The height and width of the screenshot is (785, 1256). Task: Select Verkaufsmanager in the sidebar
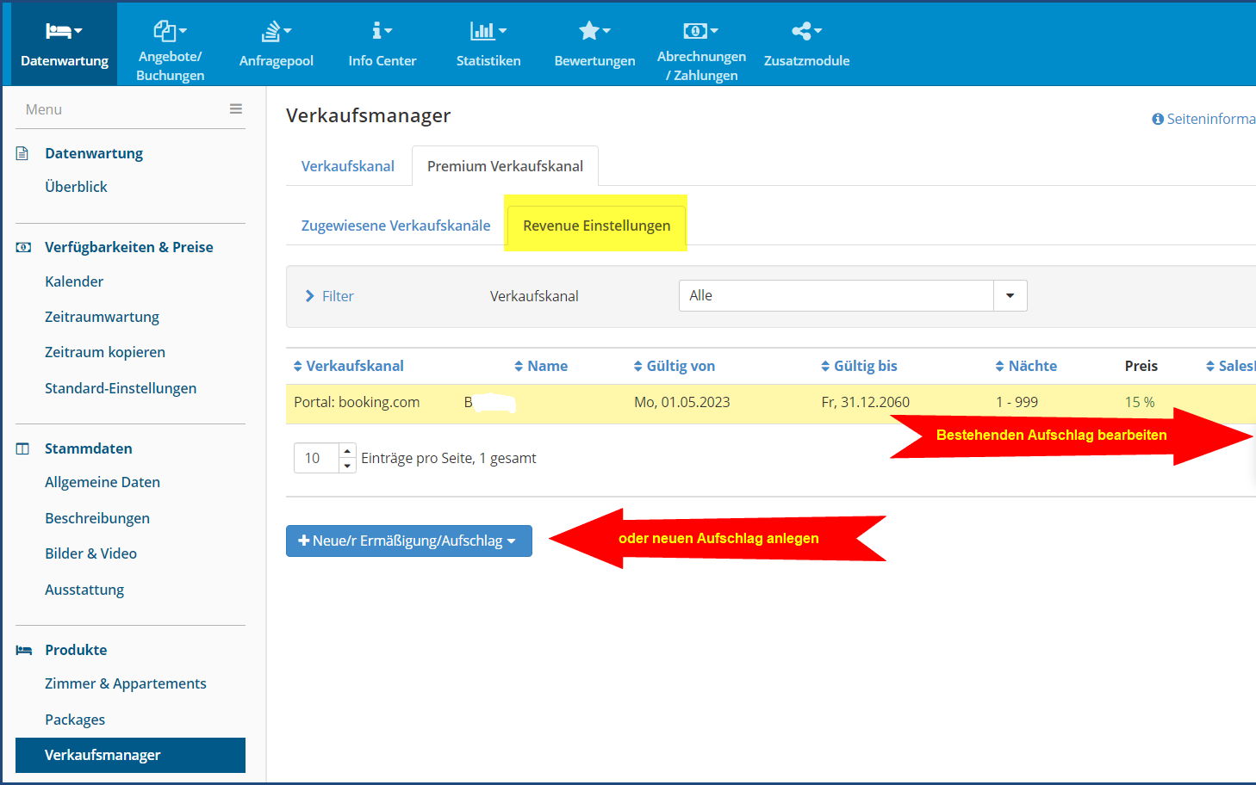(130, 755)
